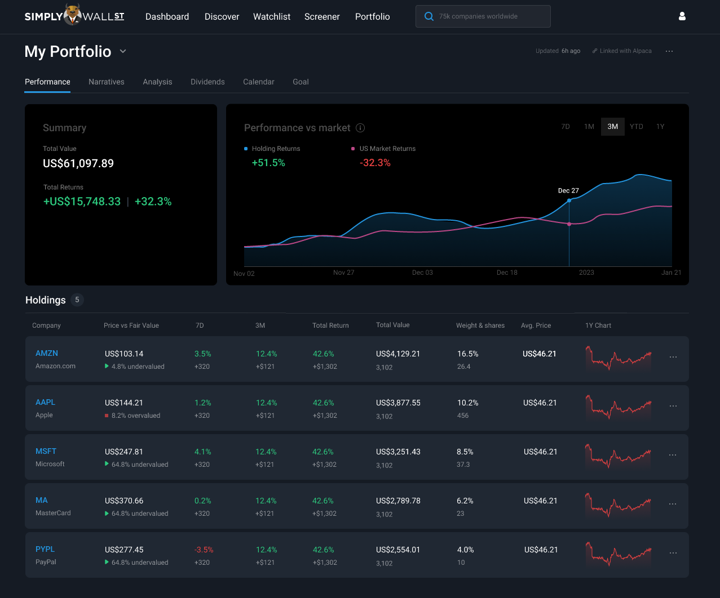Click the AMZN price US$103.14
This screenshot has width=720, height=598.
124,354
